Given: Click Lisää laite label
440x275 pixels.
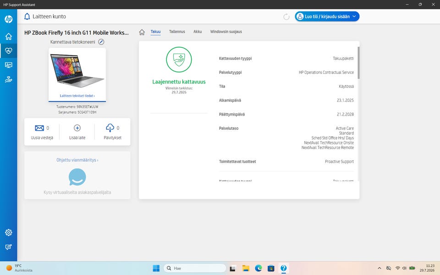Looking at the screenshot, I should click(77, 138).
